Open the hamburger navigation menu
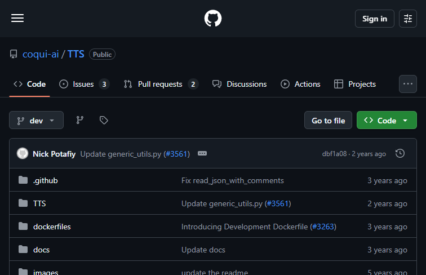The width and height of the screenshot is (426, 275). (x=17, y=18)
